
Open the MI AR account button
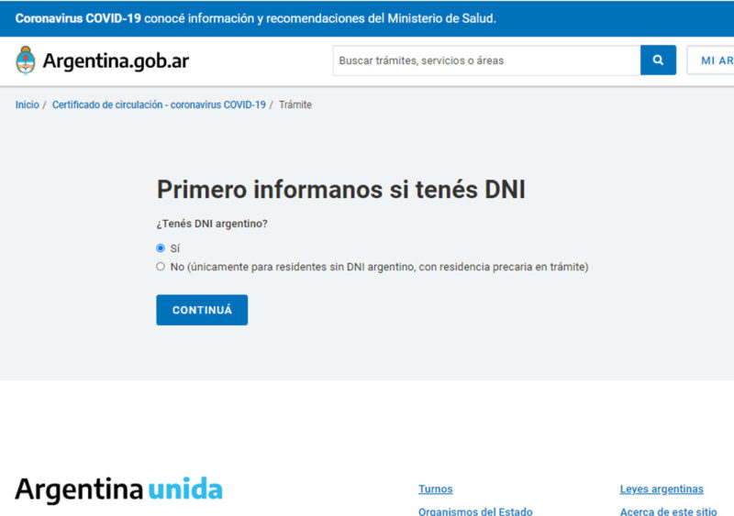(x=712, y=60)
